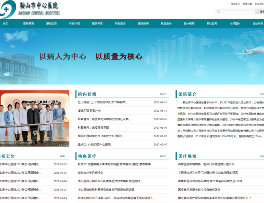Open the 地理位置 top link
264x203 pixels.
point(247,4)
